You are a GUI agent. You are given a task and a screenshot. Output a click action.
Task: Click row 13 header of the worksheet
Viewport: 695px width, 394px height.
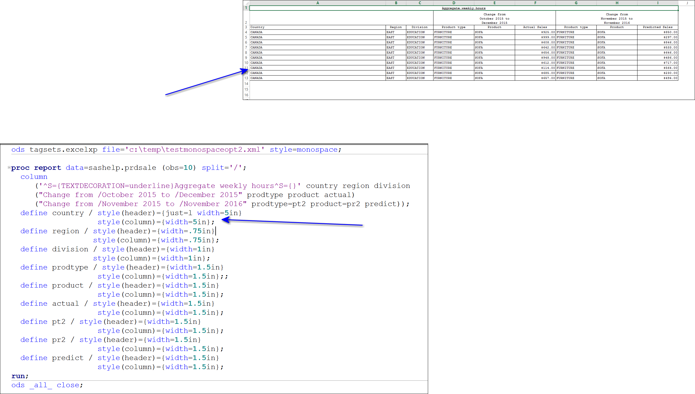[x=246, y=78]
